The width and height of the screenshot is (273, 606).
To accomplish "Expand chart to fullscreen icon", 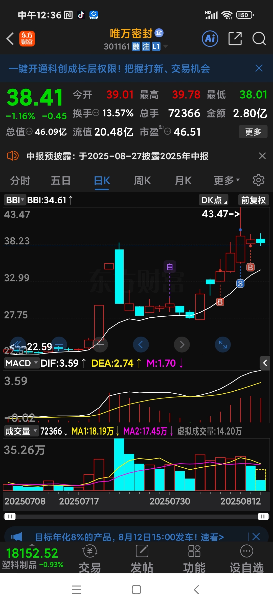I will 223,344.
